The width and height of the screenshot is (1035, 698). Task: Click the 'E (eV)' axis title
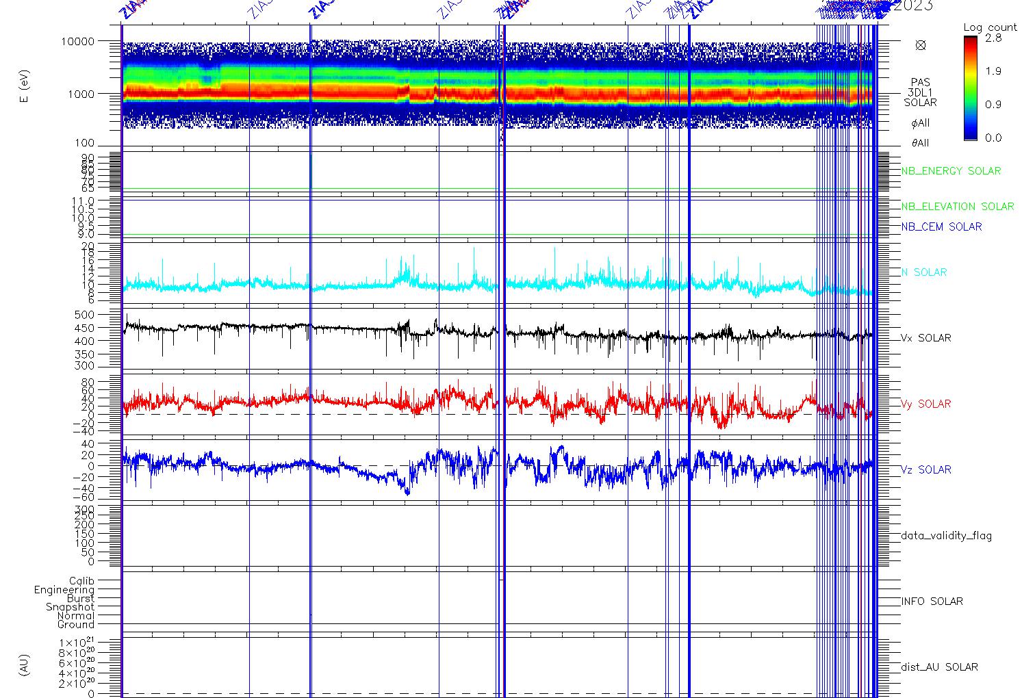pos(25,87)
